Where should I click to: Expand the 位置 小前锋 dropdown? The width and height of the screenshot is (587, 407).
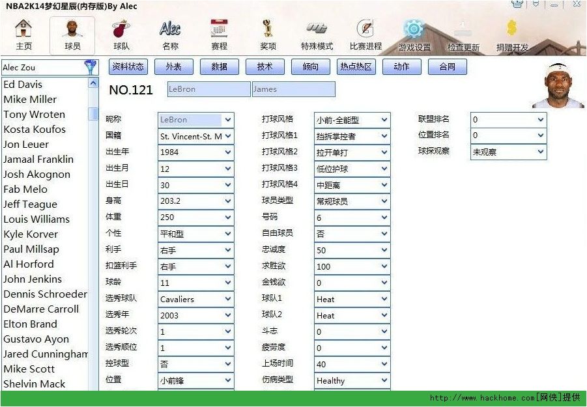(x=227, y=380)
